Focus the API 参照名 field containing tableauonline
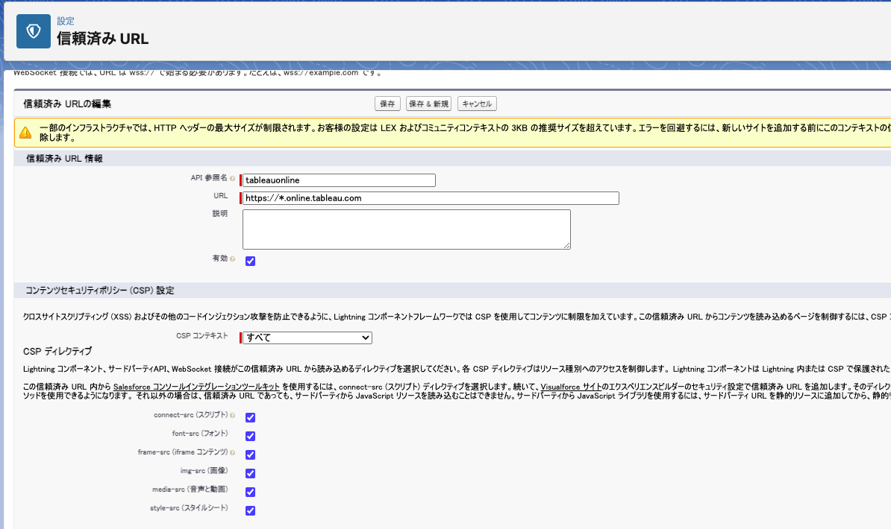Screen dimensions: 891x529 (x=339, y=180)
